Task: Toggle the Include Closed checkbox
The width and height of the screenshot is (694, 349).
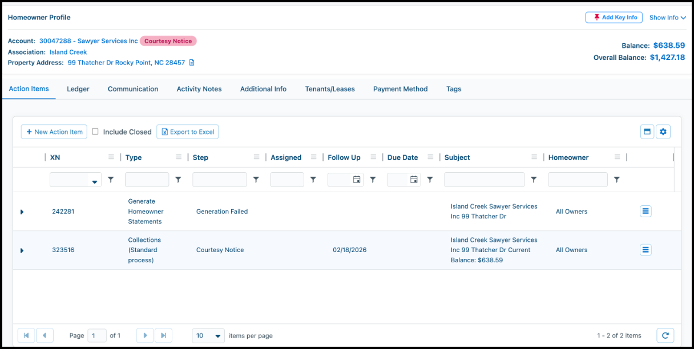Action: click(x=95, y=132)
